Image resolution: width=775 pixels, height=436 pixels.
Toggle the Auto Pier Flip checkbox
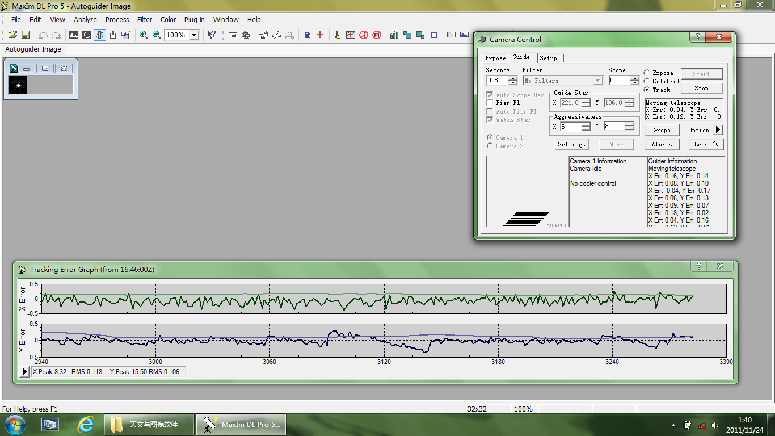(x=490, y=111)
